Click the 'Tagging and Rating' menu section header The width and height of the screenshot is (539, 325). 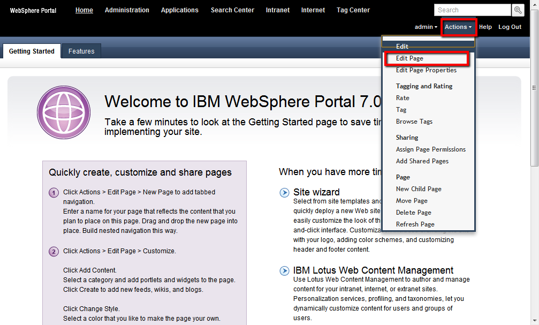424,86
